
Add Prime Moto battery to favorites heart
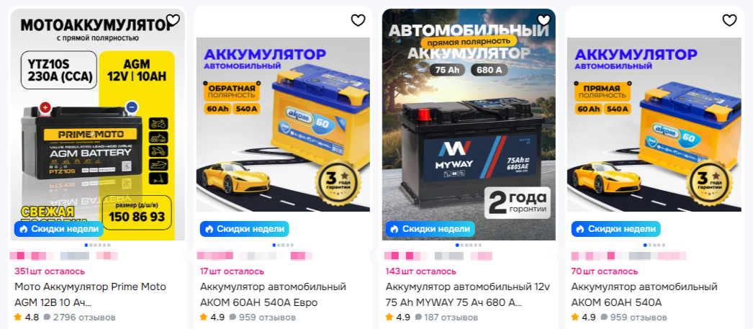173,20
